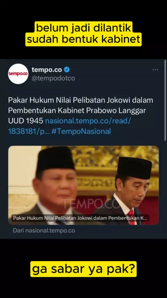Click the tempo.co display name
The height and width of the screenshot is (298, 167).
pos(47,70)
